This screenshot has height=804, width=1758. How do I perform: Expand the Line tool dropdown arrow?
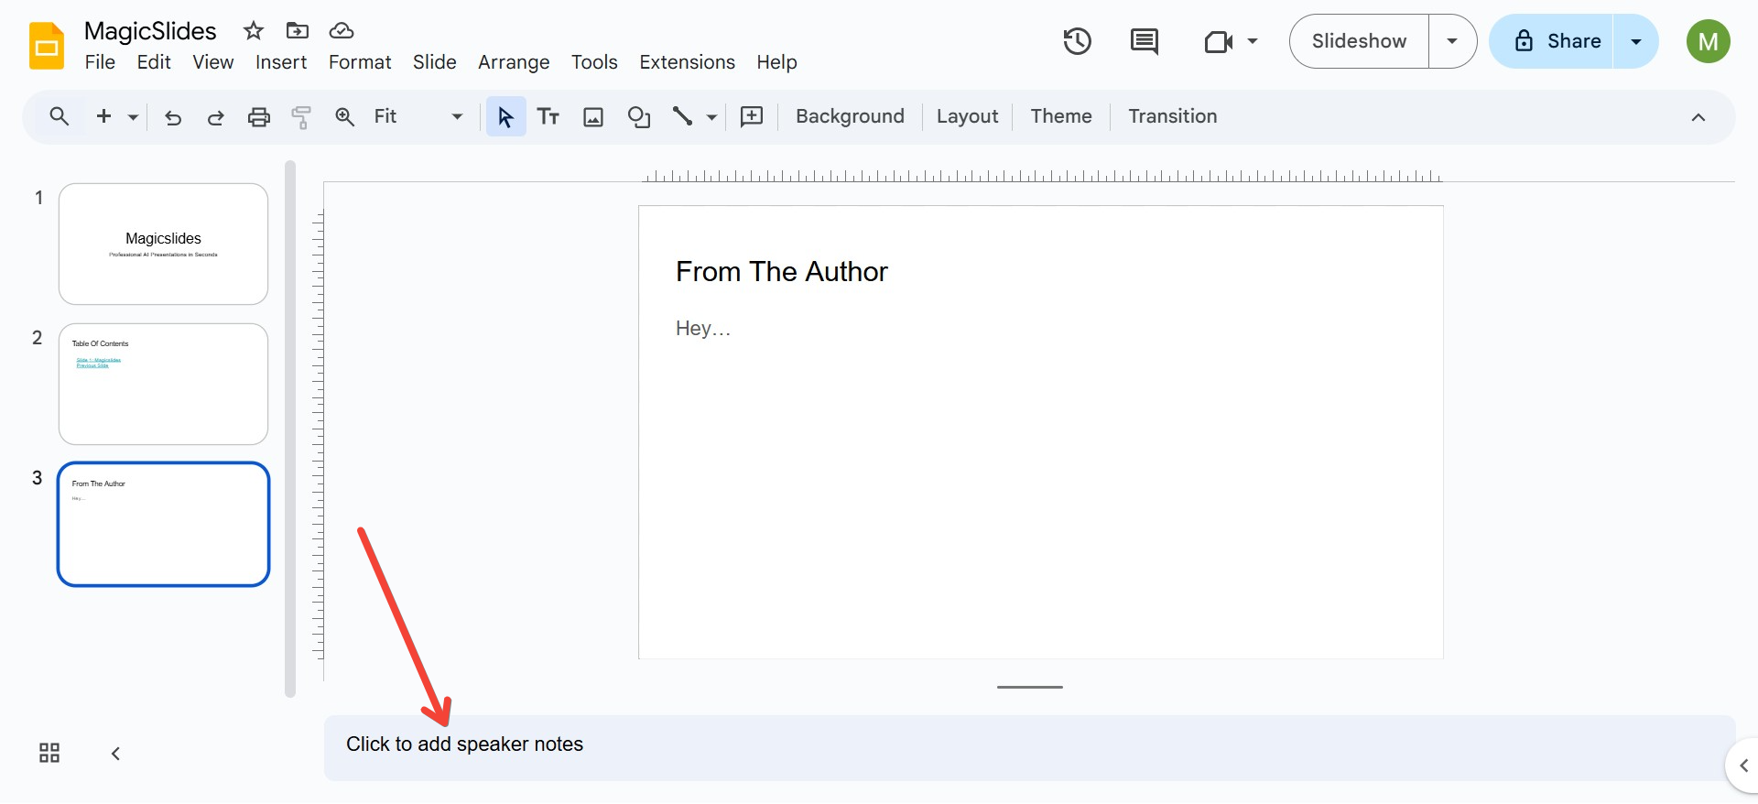711,117
